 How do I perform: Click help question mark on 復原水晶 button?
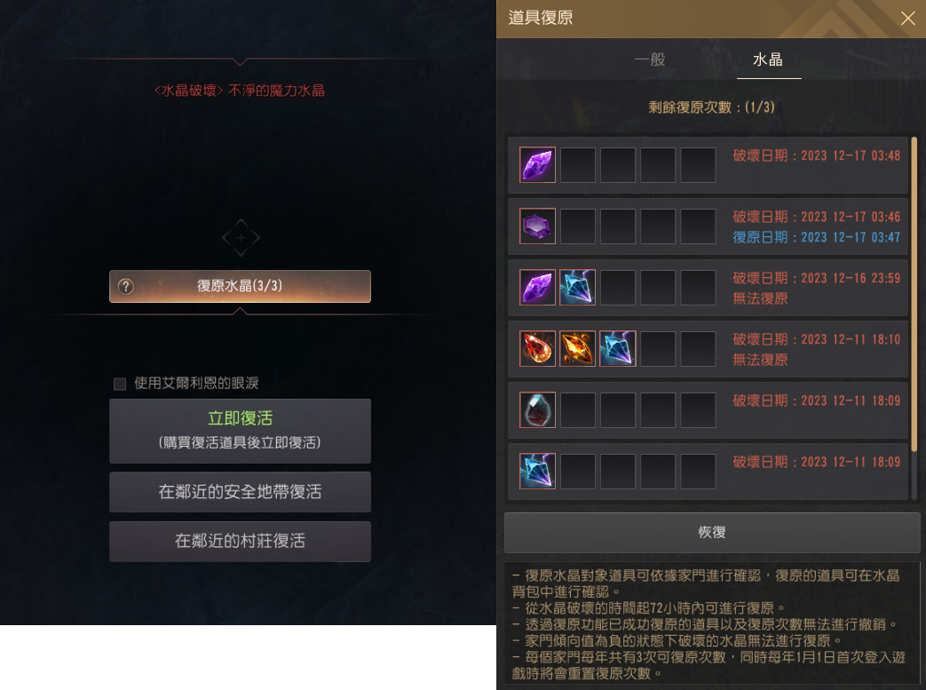click(126, 287)
